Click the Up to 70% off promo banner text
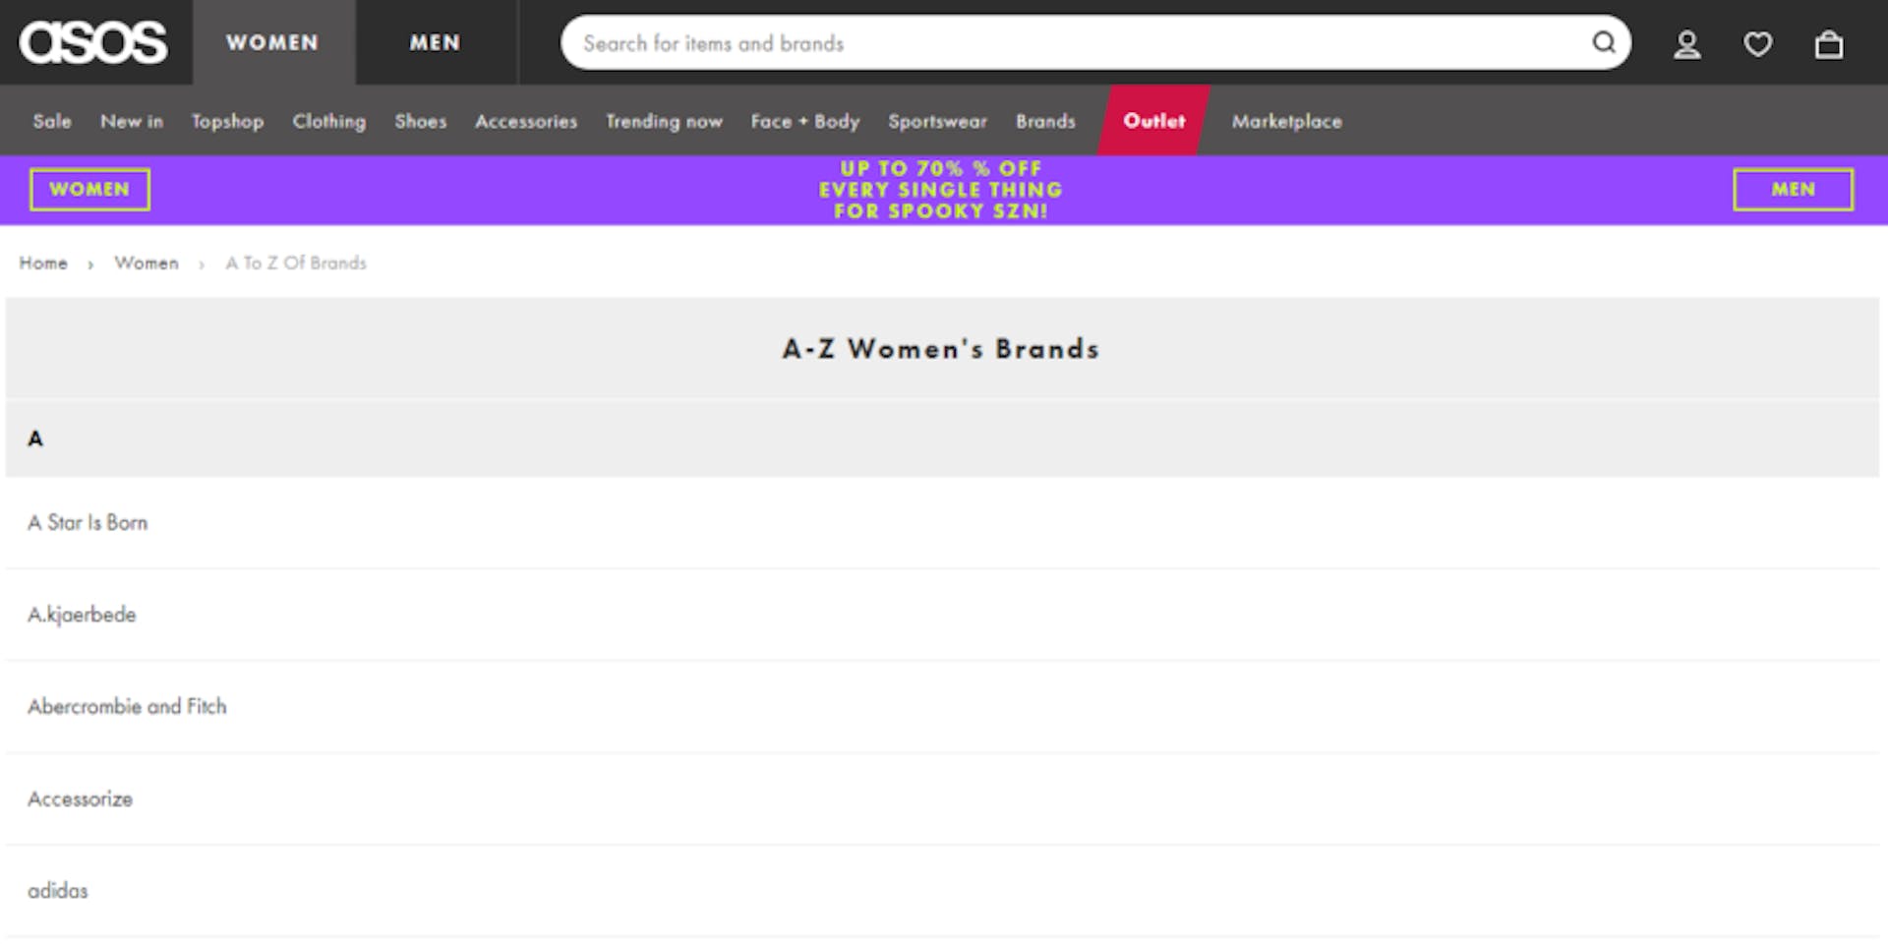This screenshot has height=946, width=1888. click(x=941, y=190)
